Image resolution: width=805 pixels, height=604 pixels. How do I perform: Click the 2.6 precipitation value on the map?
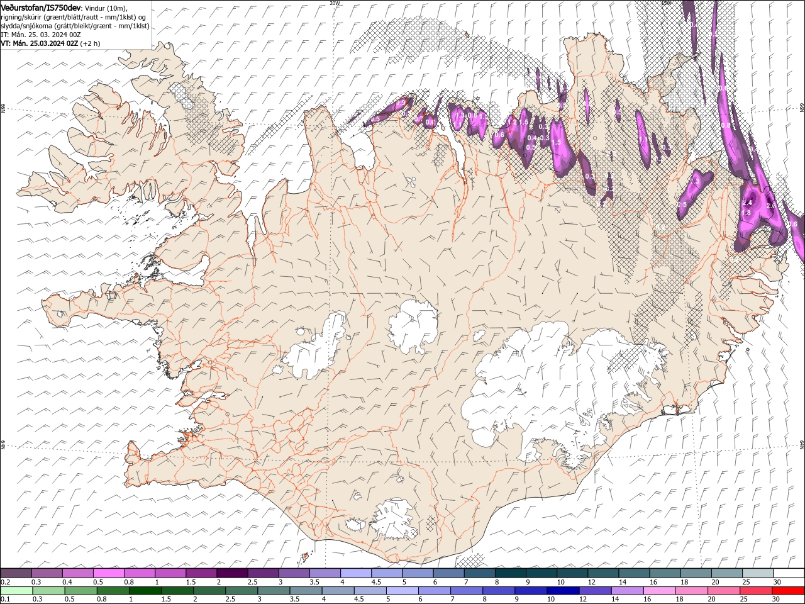772,206
